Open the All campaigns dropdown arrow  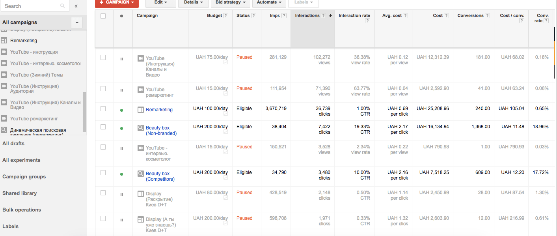77,22
